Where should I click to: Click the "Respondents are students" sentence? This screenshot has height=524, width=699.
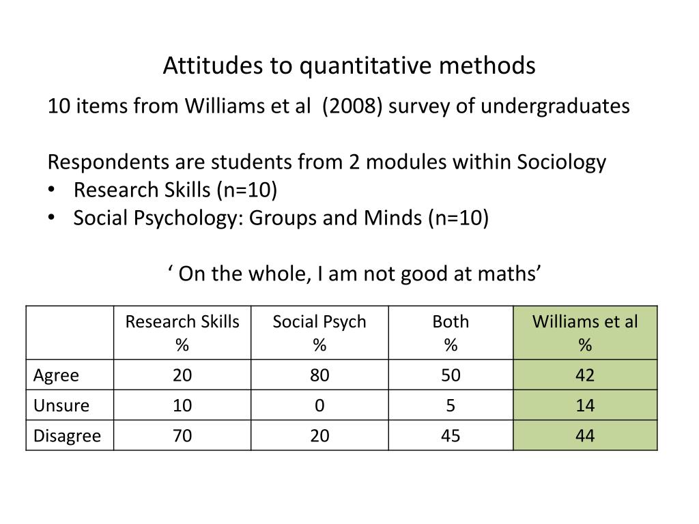pos(326,162)
